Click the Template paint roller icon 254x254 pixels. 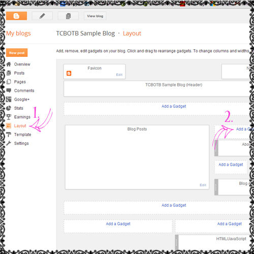click(9, 135)
